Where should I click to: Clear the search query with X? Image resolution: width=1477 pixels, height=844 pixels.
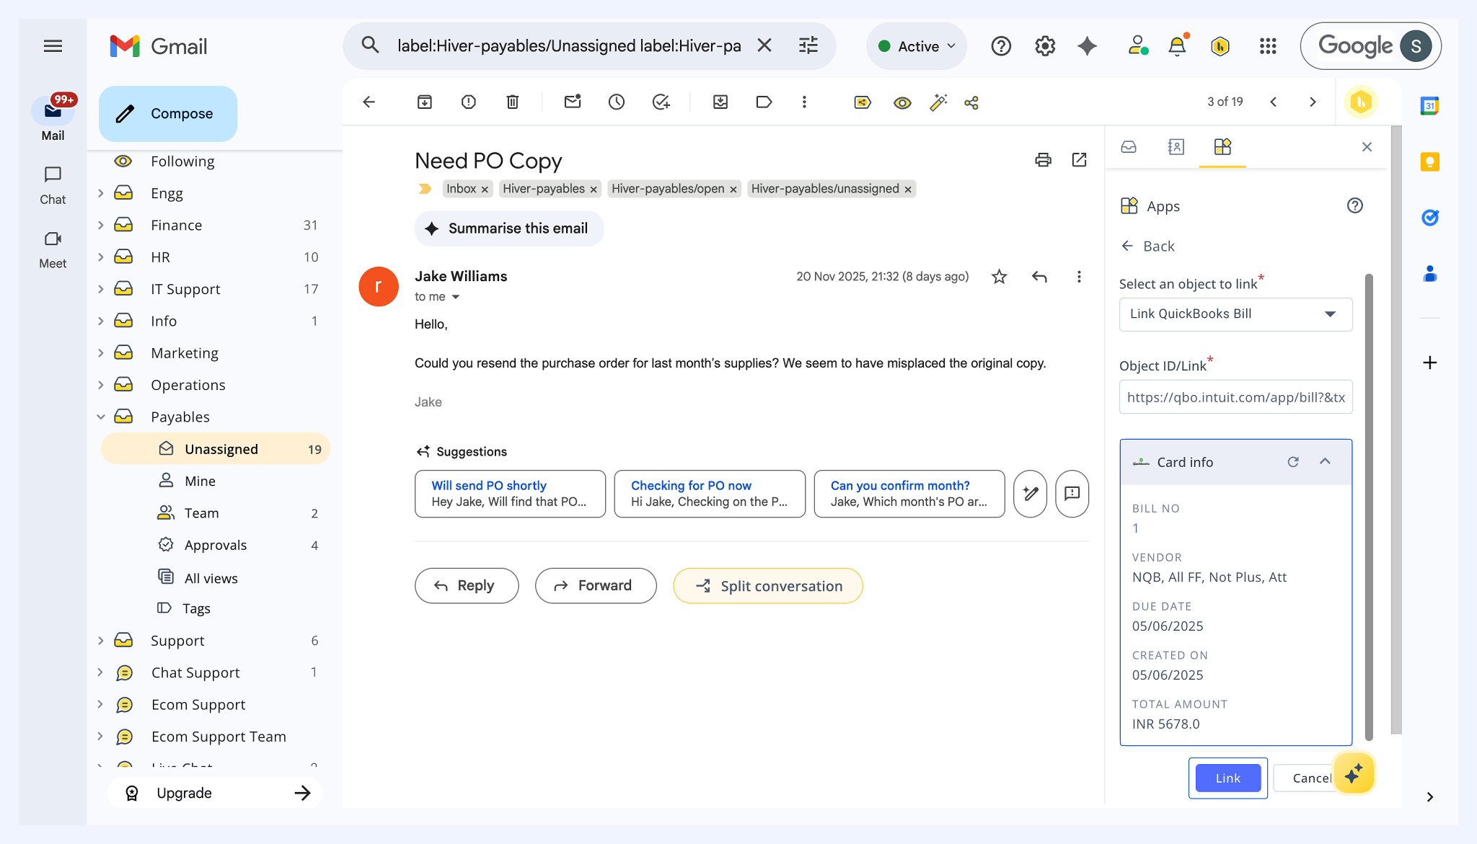tap(764, 45)
